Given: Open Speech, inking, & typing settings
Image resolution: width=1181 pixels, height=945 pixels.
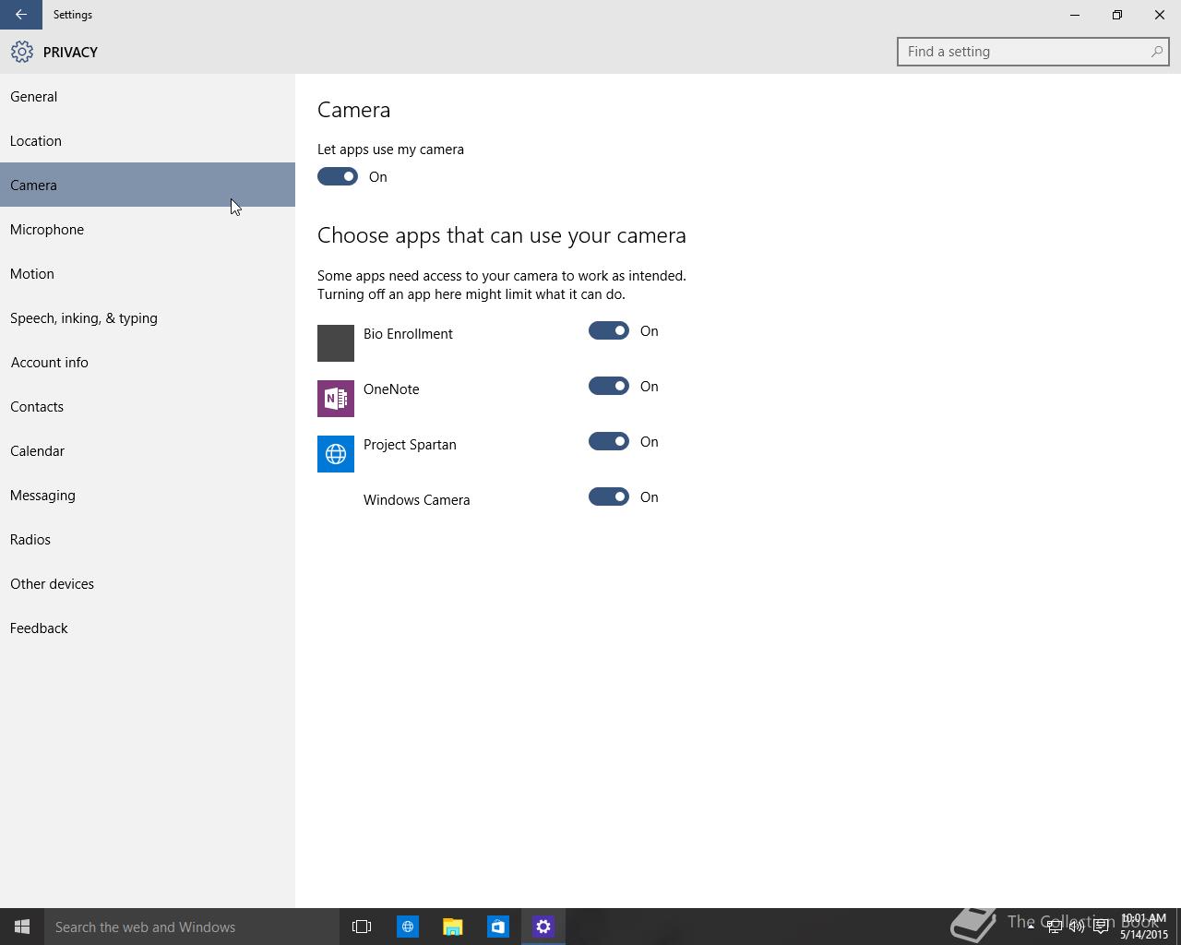Looking at the screenshot, I should (148, 317).
